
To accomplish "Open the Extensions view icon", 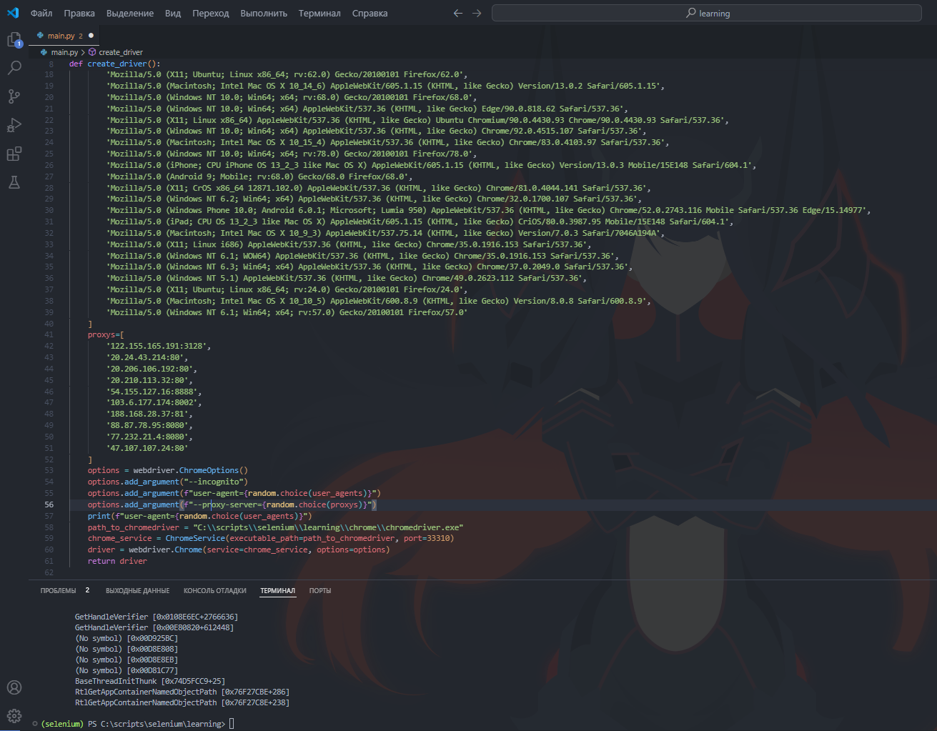I will pos(14,154).
